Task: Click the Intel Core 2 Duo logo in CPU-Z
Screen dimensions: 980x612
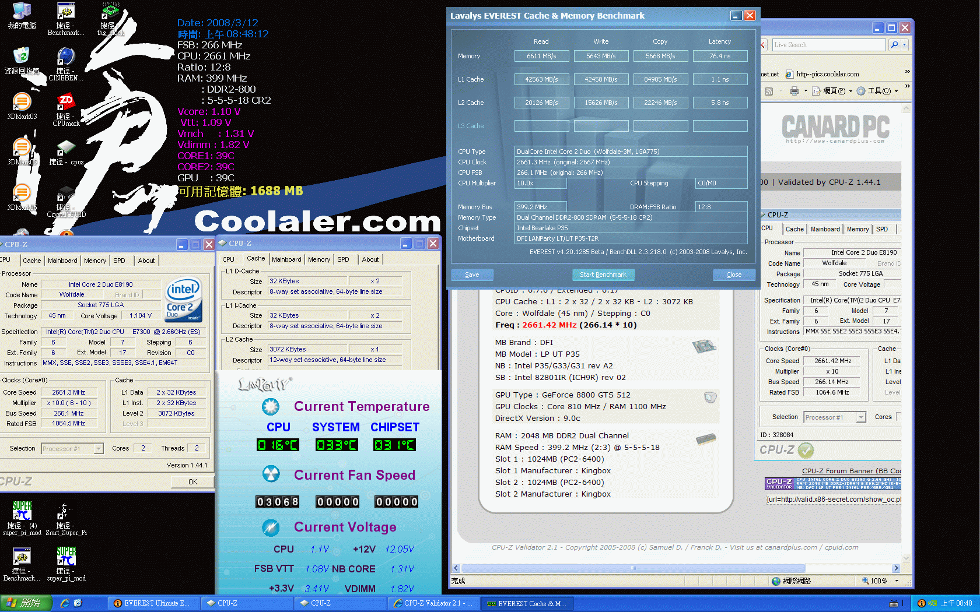Action: [x=184, y=299]
